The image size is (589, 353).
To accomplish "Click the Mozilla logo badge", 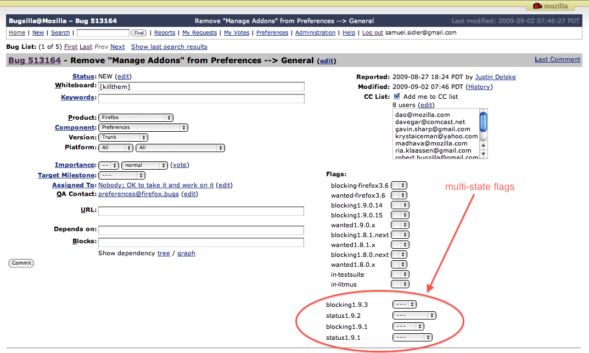I will click(551, 5).
